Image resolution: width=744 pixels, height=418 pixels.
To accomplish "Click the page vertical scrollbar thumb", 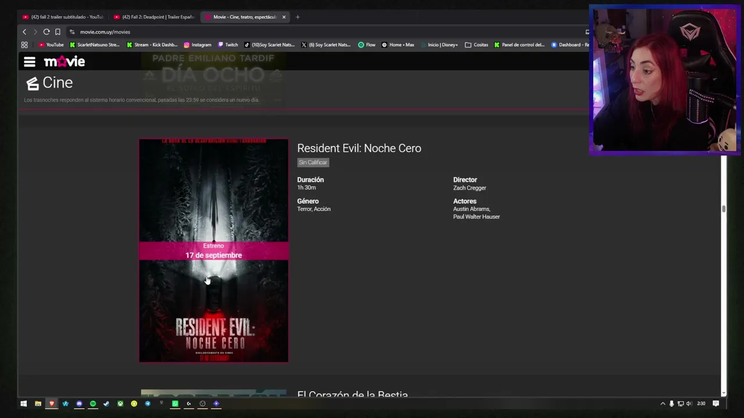I will tap(724, 209).
